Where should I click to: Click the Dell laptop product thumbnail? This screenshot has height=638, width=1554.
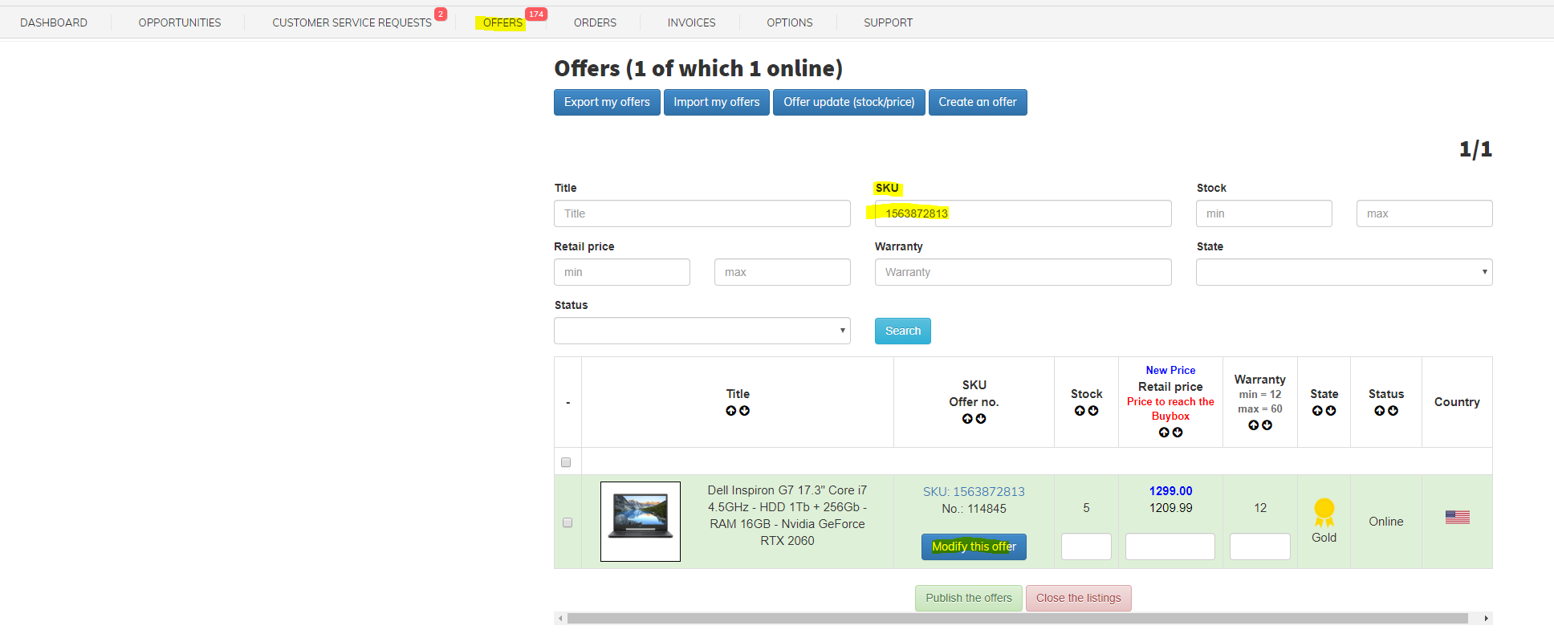coord(641,522)
